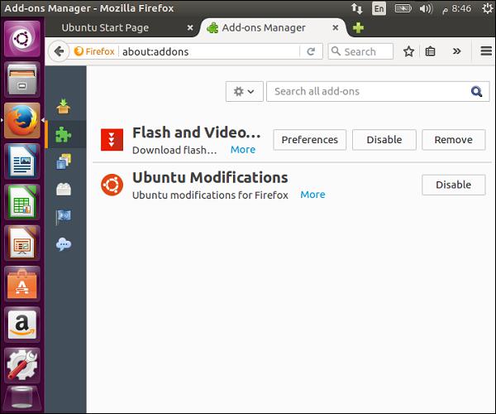Expand the toolbar overflow chevron
Image resolution: width=496 pixels, height=414 pixels.
click(456, 51)
